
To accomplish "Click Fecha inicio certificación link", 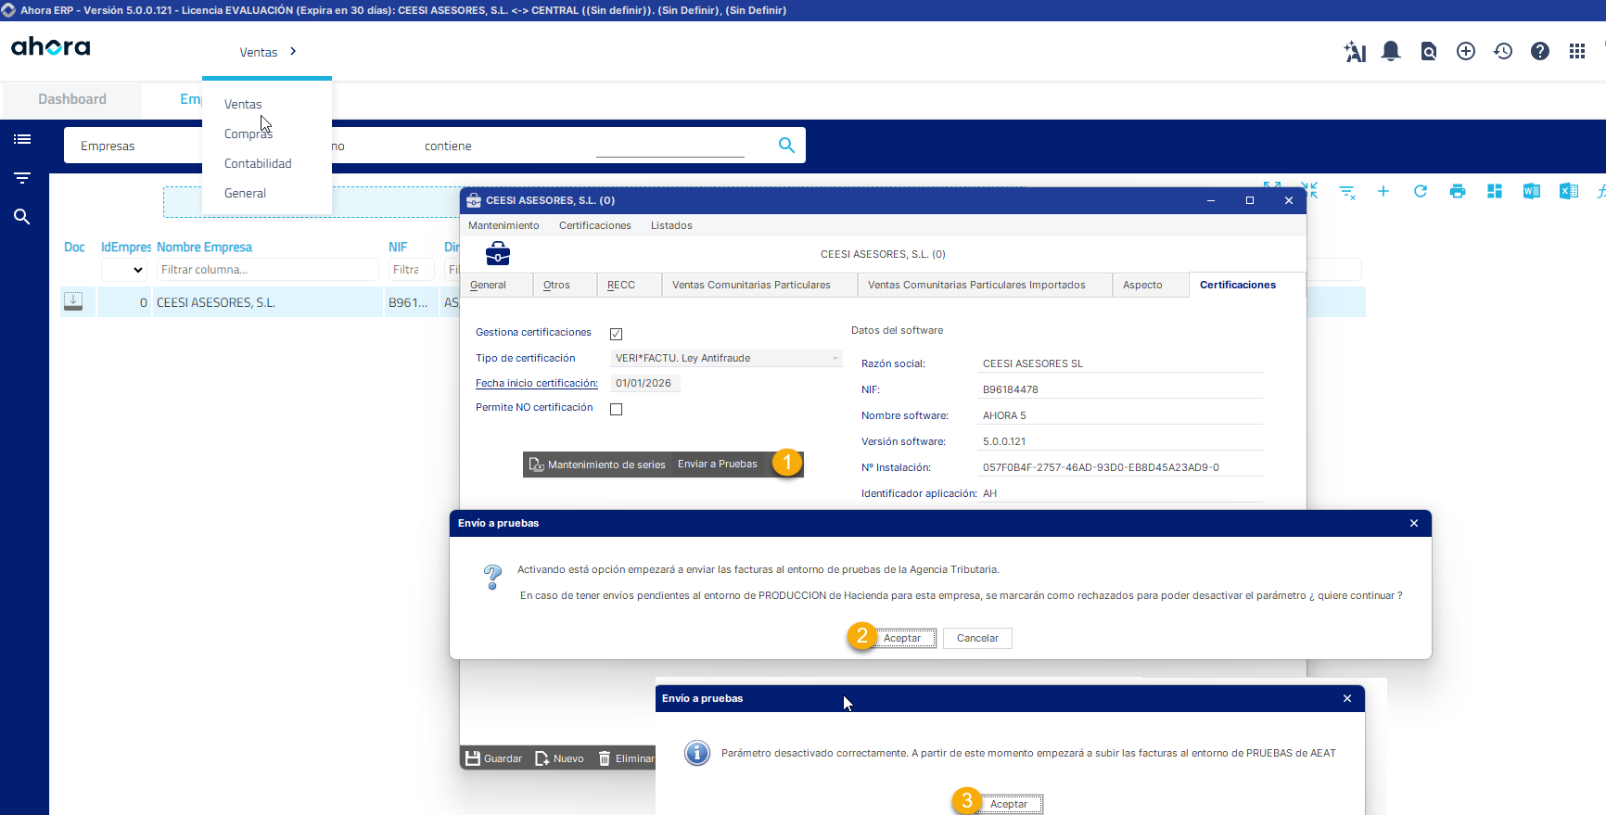I will [537, 383].
